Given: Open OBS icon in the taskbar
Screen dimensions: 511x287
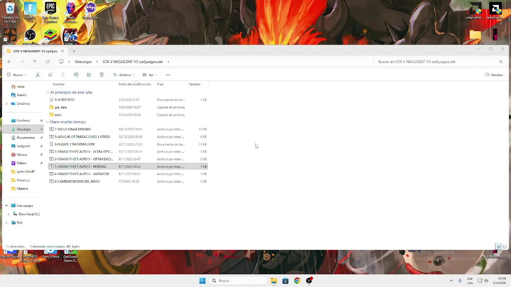Looking at the screenshot, I should [x=309, y=281].
